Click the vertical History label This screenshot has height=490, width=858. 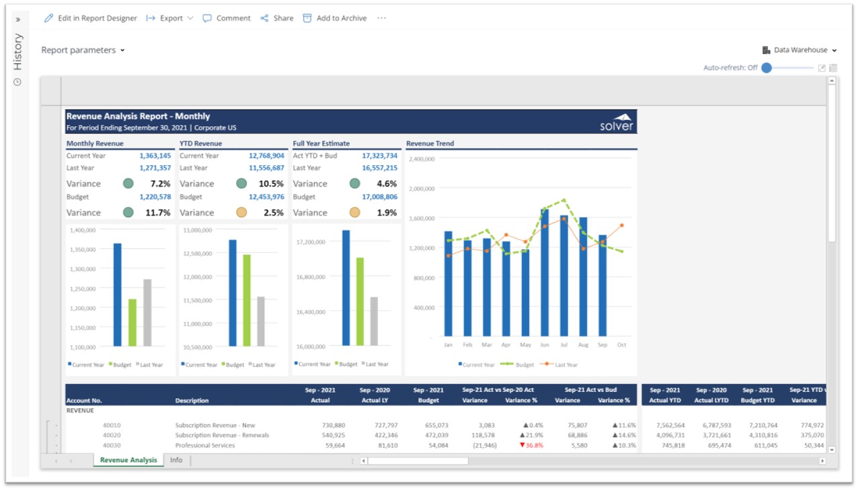click(x=17, y=52)
